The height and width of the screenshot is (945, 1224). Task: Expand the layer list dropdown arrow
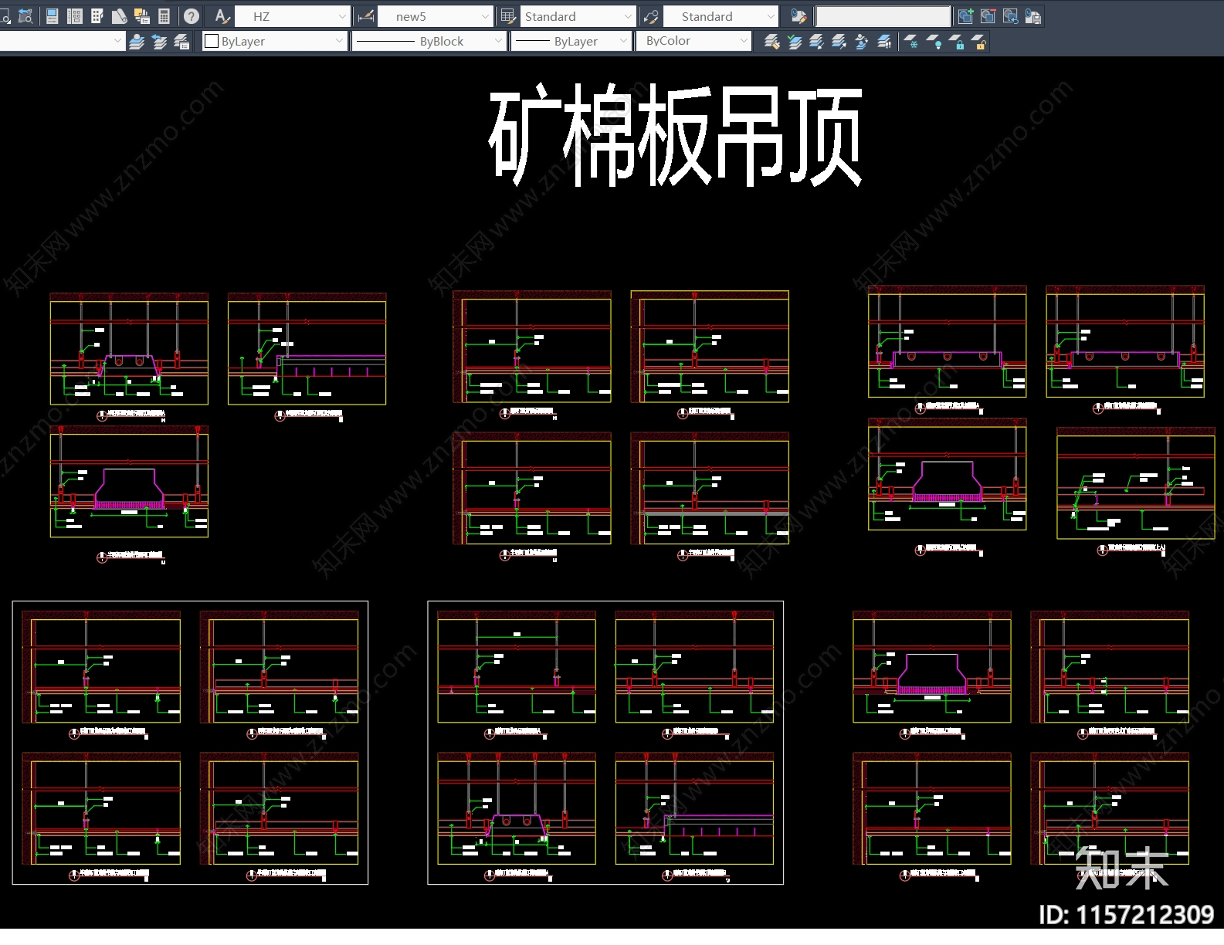117,41
